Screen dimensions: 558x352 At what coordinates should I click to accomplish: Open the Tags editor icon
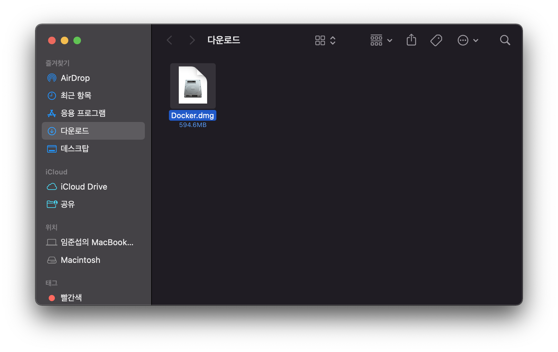click(436, 40)
